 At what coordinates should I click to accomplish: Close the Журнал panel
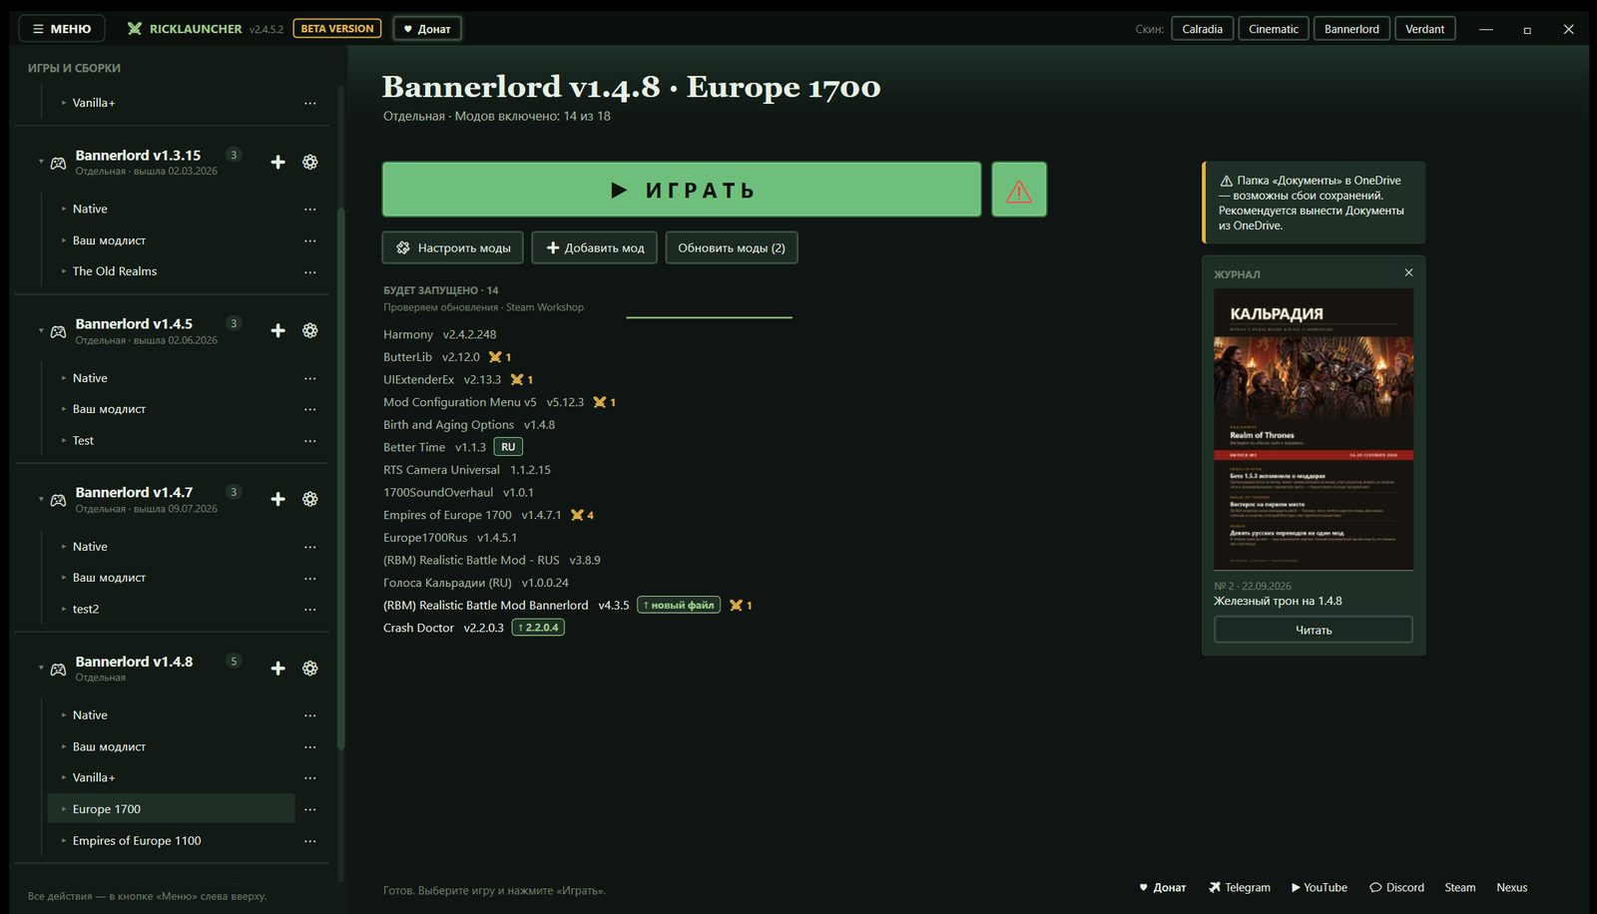point(1408,272)
